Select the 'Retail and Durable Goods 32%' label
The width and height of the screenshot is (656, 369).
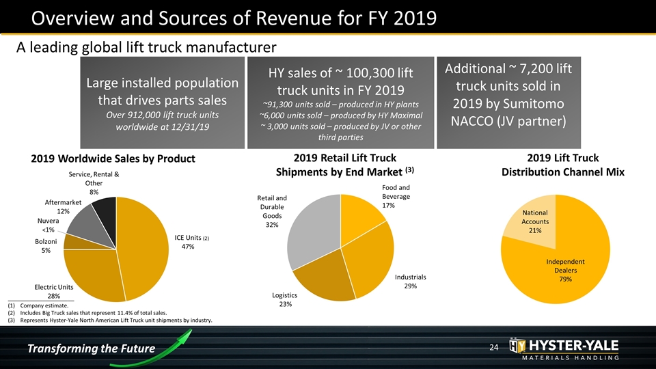coord(272,211)
